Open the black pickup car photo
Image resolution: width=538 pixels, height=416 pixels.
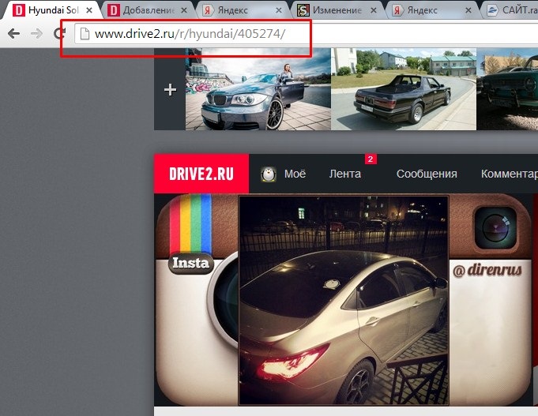tap(404, 89)
